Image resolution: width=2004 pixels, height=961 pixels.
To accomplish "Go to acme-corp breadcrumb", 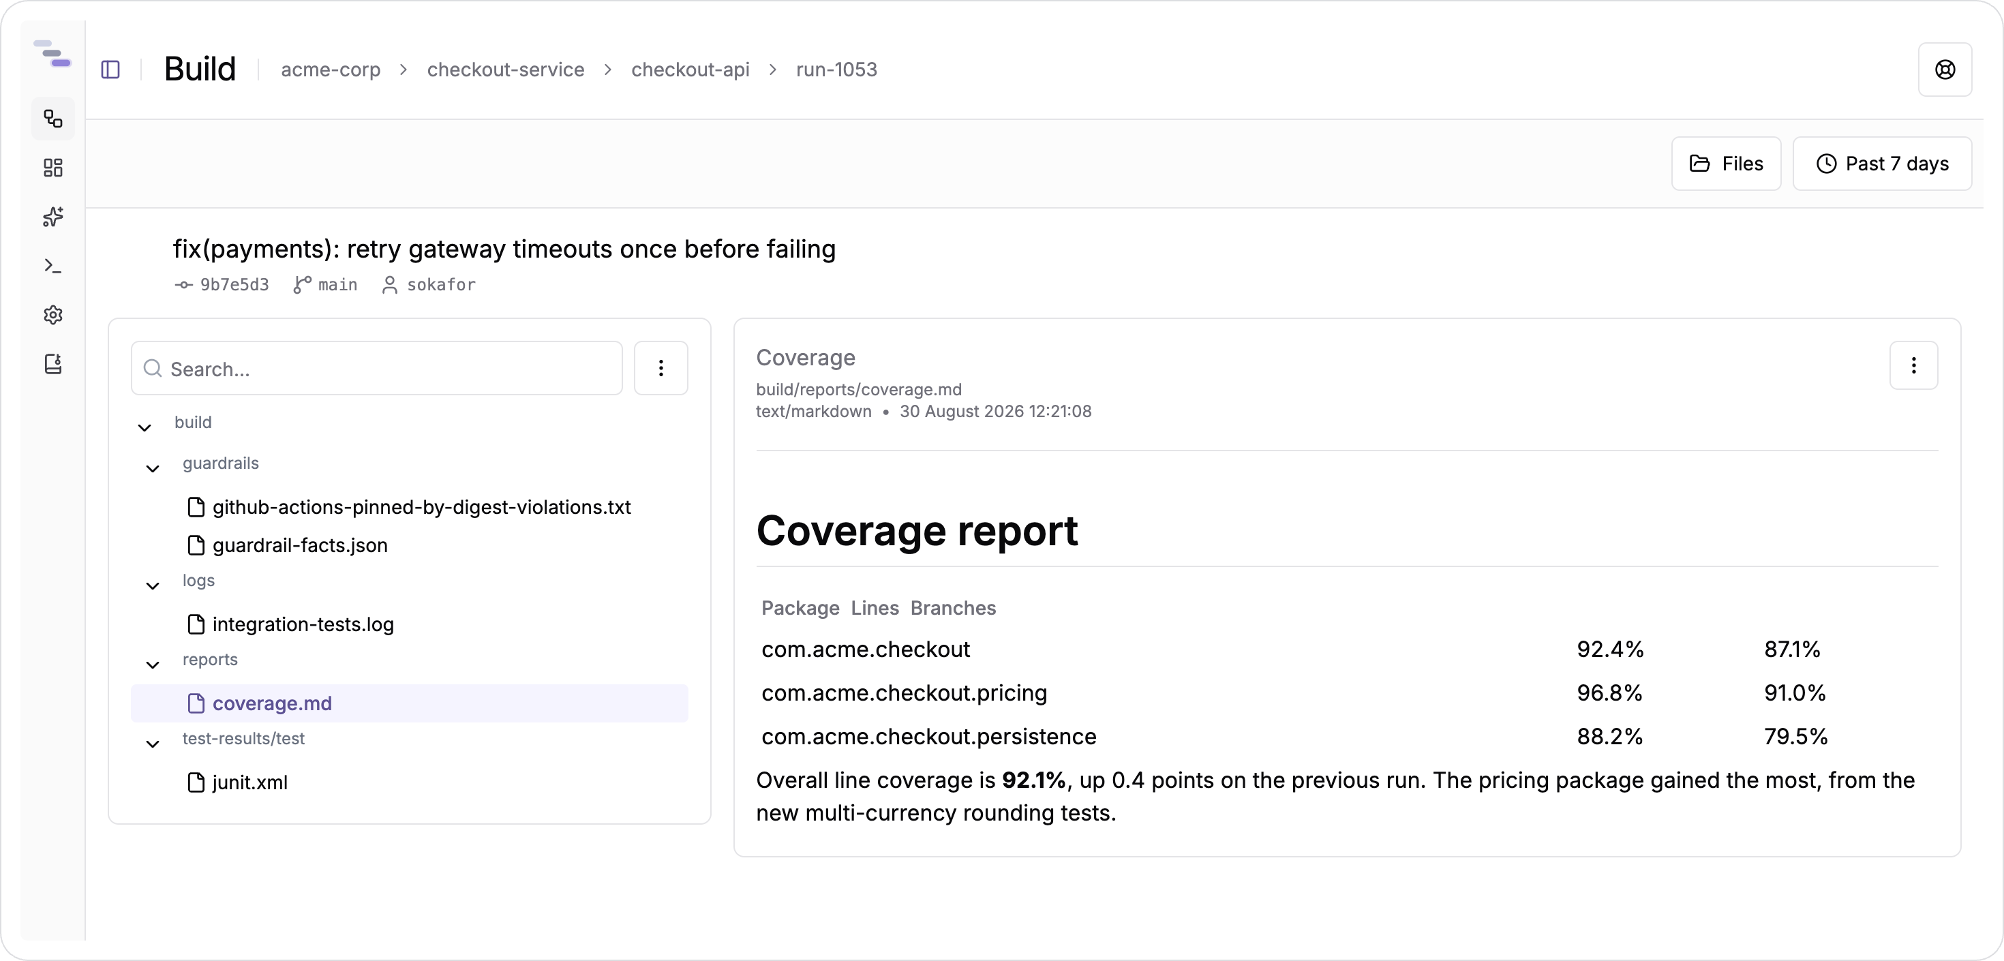I will [331, 70].
